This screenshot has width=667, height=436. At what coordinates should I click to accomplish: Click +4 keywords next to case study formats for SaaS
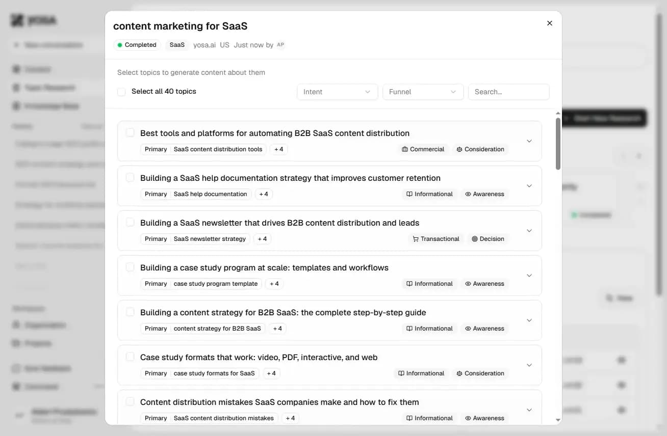tap(271, 373)
